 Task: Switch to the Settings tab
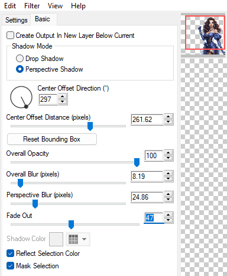(17, 20)
